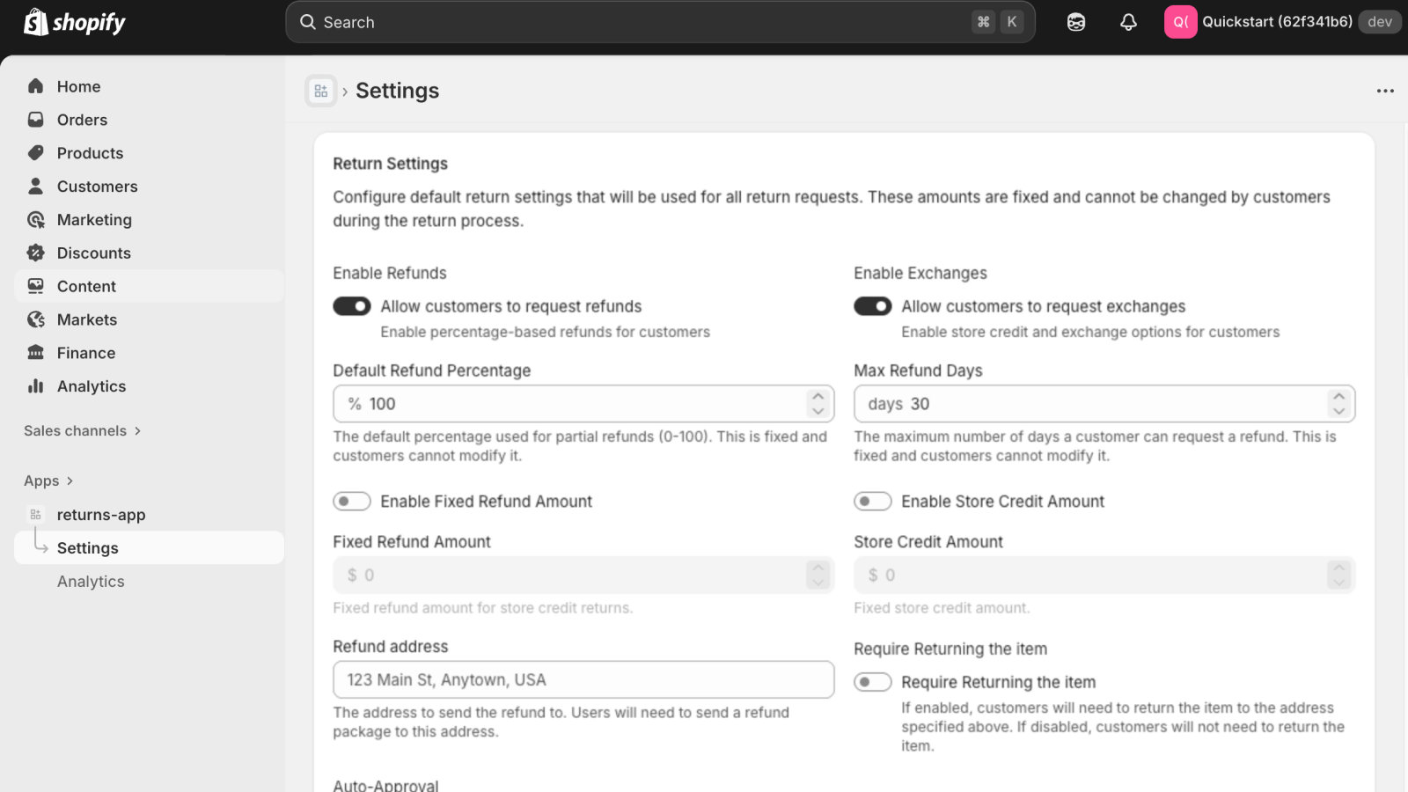1408x792 pixels.
Task: Enable the Require Returning the item switch
Action: point(873,682)
